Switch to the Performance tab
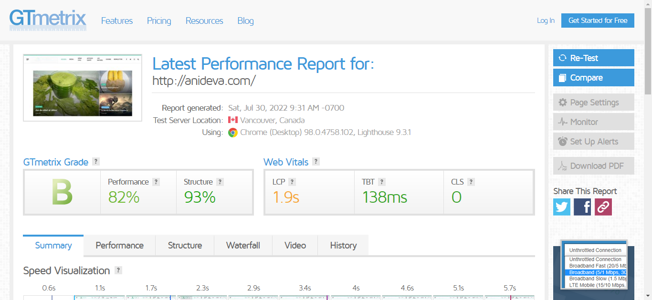The height and width of the screenshot is (300, 652). pos(120,246)
